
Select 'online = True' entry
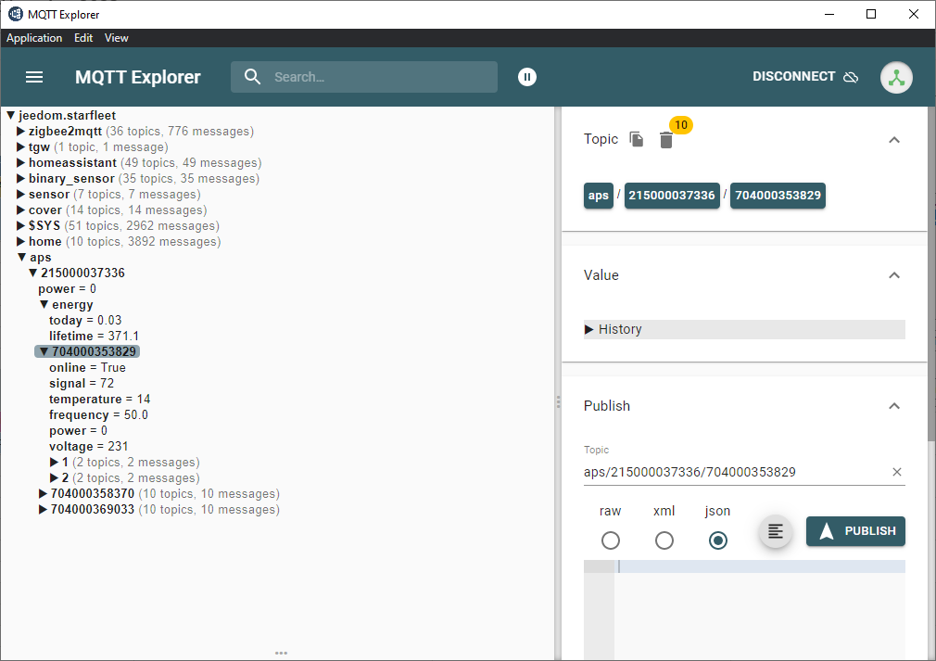point(87,367)
